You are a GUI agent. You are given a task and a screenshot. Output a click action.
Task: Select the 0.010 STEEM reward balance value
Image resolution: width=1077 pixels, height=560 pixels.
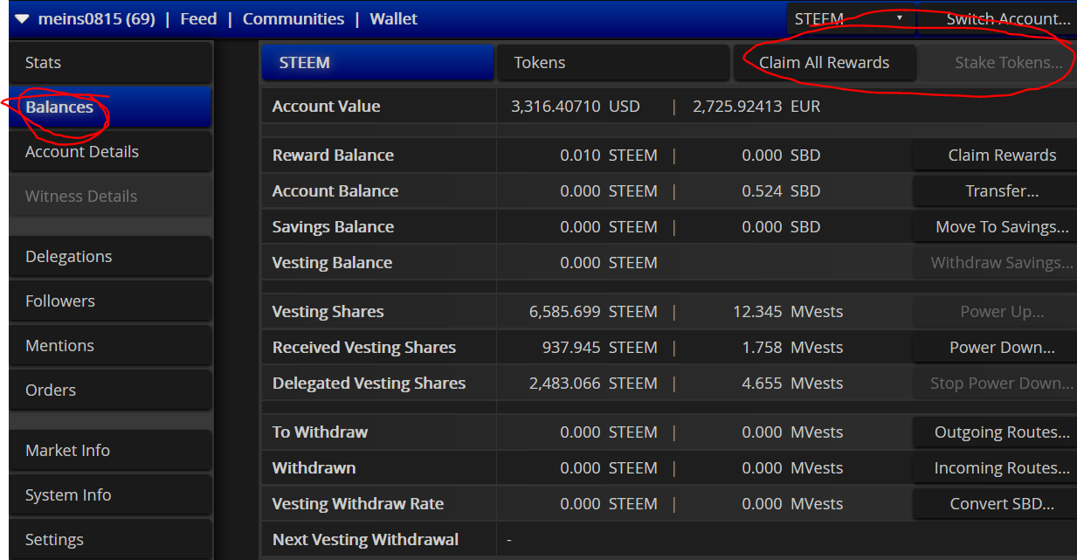coord(609,156)
